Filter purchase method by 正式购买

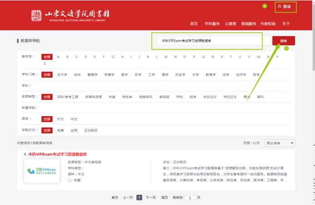(x=91, y=130)
